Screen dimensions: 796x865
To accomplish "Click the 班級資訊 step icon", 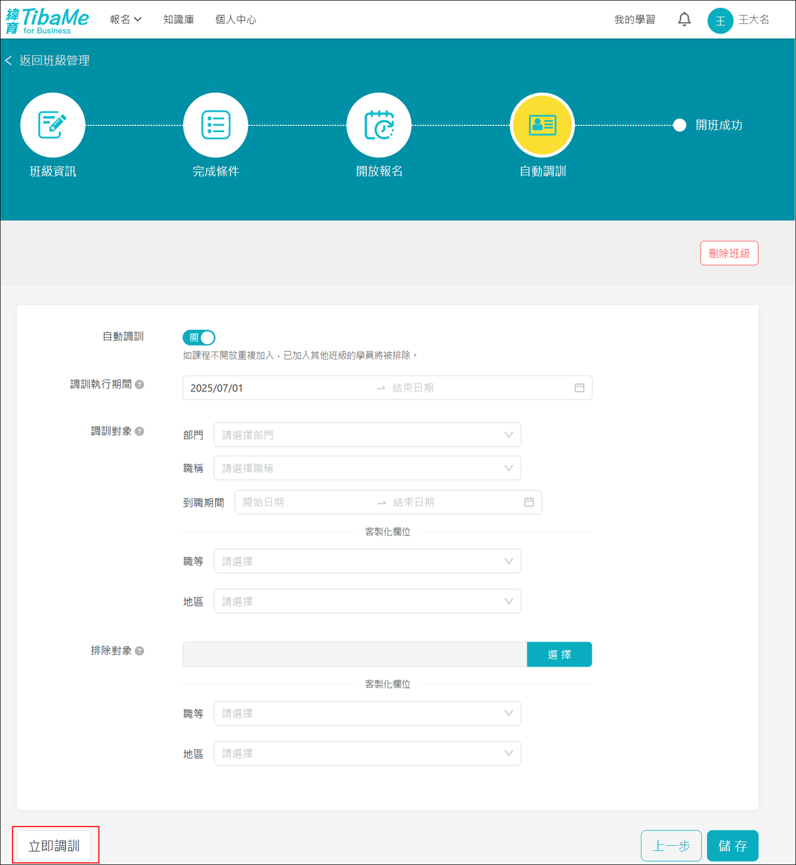I will 52,125.
